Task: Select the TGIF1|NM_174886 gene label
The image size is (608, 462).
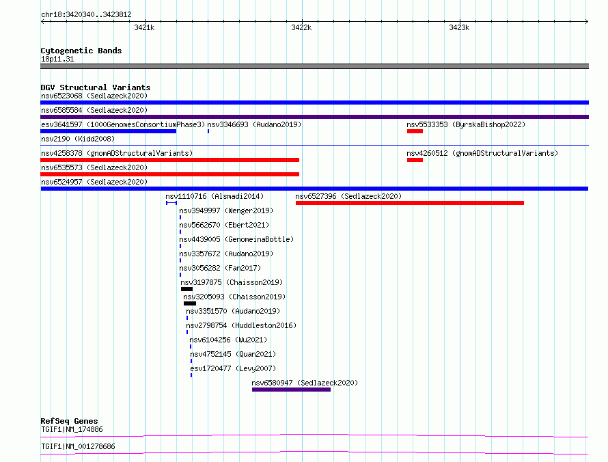Action: coord(72,429)
